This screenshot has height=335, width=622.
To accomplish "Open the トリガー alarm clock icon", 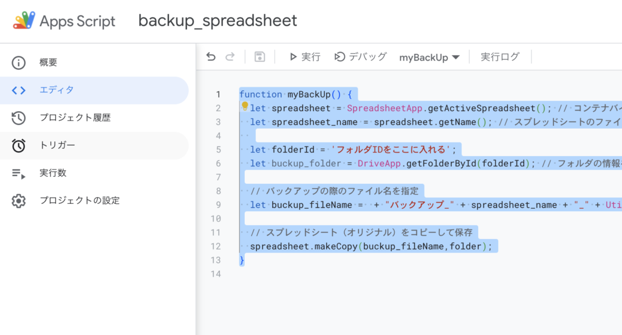I will pos(19,146).
